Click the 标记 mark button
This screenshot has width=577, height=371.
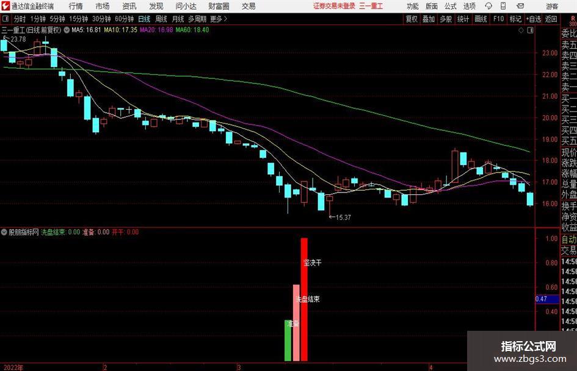tap(515, 19)
